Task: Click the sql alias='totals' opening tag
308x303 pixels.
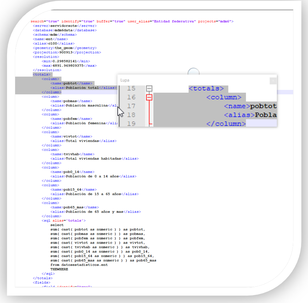Action: [64, 221]
